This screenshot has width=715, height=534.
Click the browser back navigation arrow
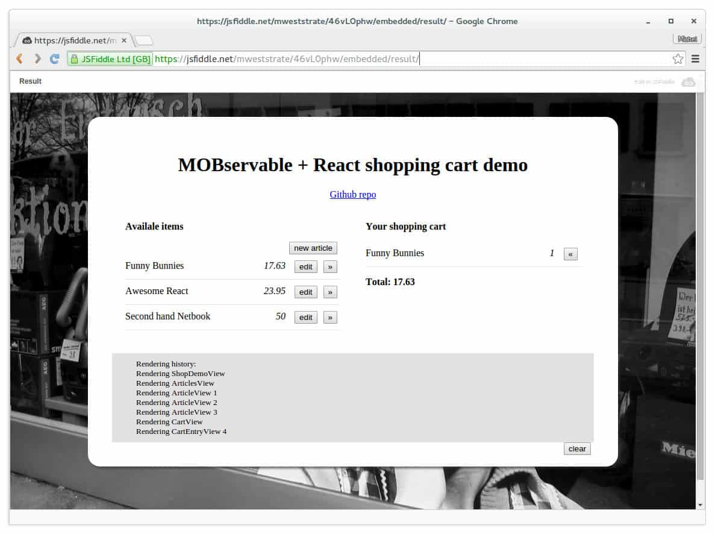pyautogui.click(x=19, y=58)
